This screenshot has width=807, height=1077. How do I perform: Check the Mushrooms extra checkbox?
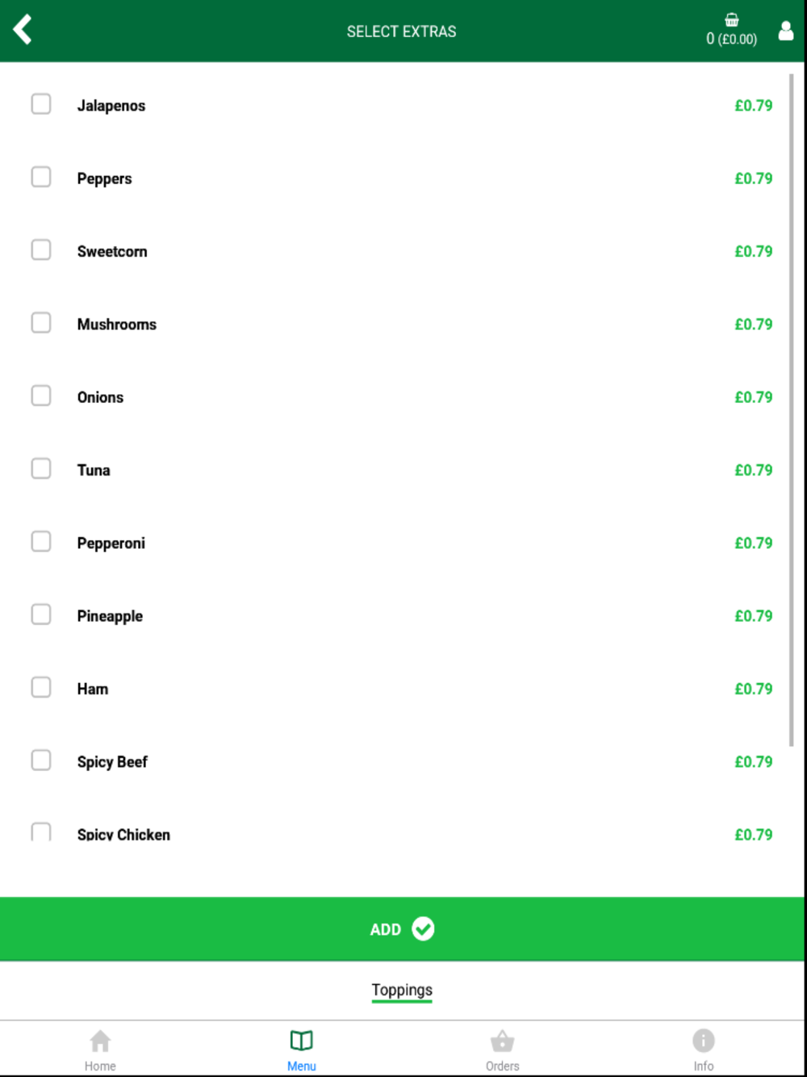coord(41,323)
